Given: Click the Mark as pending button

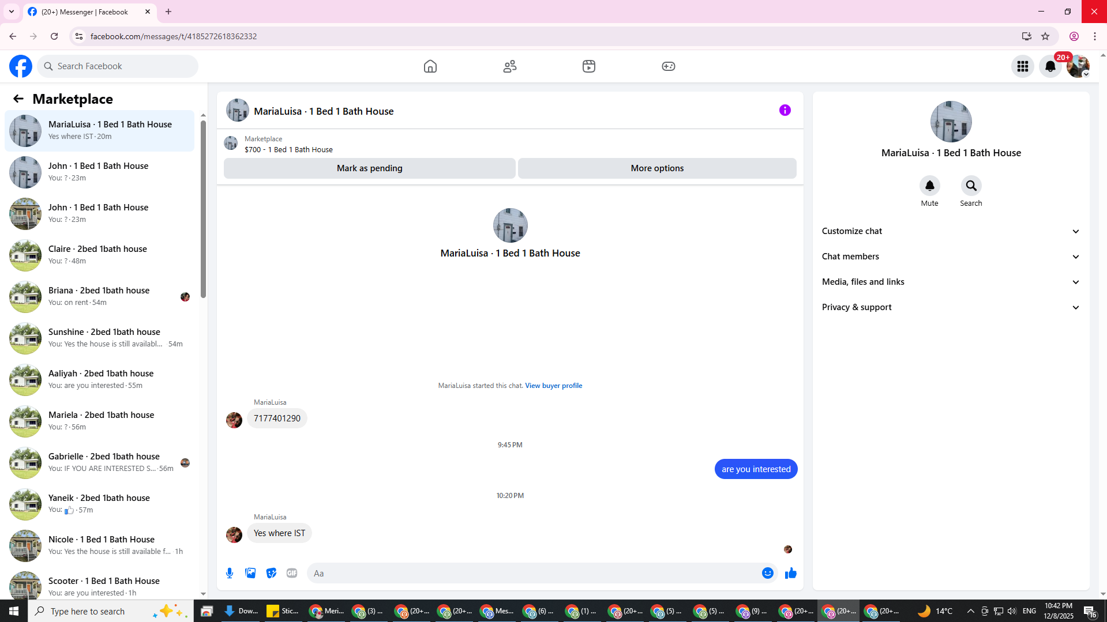Looking at the screenshot, I should (370, 168).
